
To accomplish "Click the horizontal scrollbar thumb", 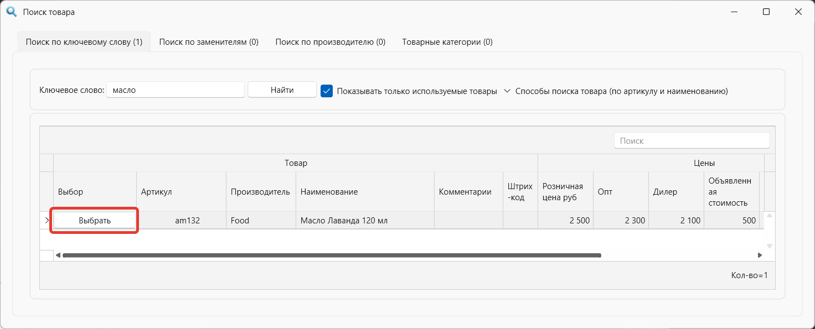I will (332, 255).
